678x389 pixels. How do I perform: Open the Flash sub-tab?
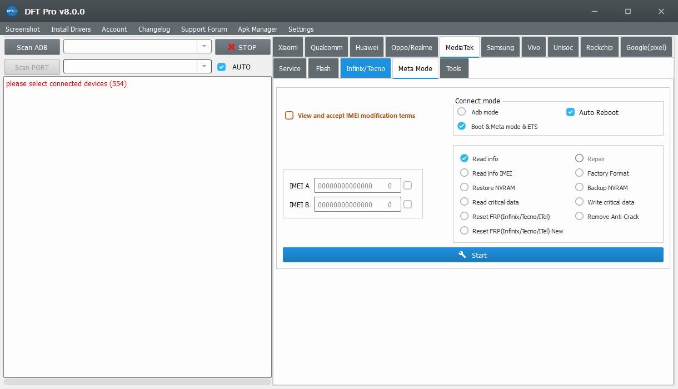(323, 68)
